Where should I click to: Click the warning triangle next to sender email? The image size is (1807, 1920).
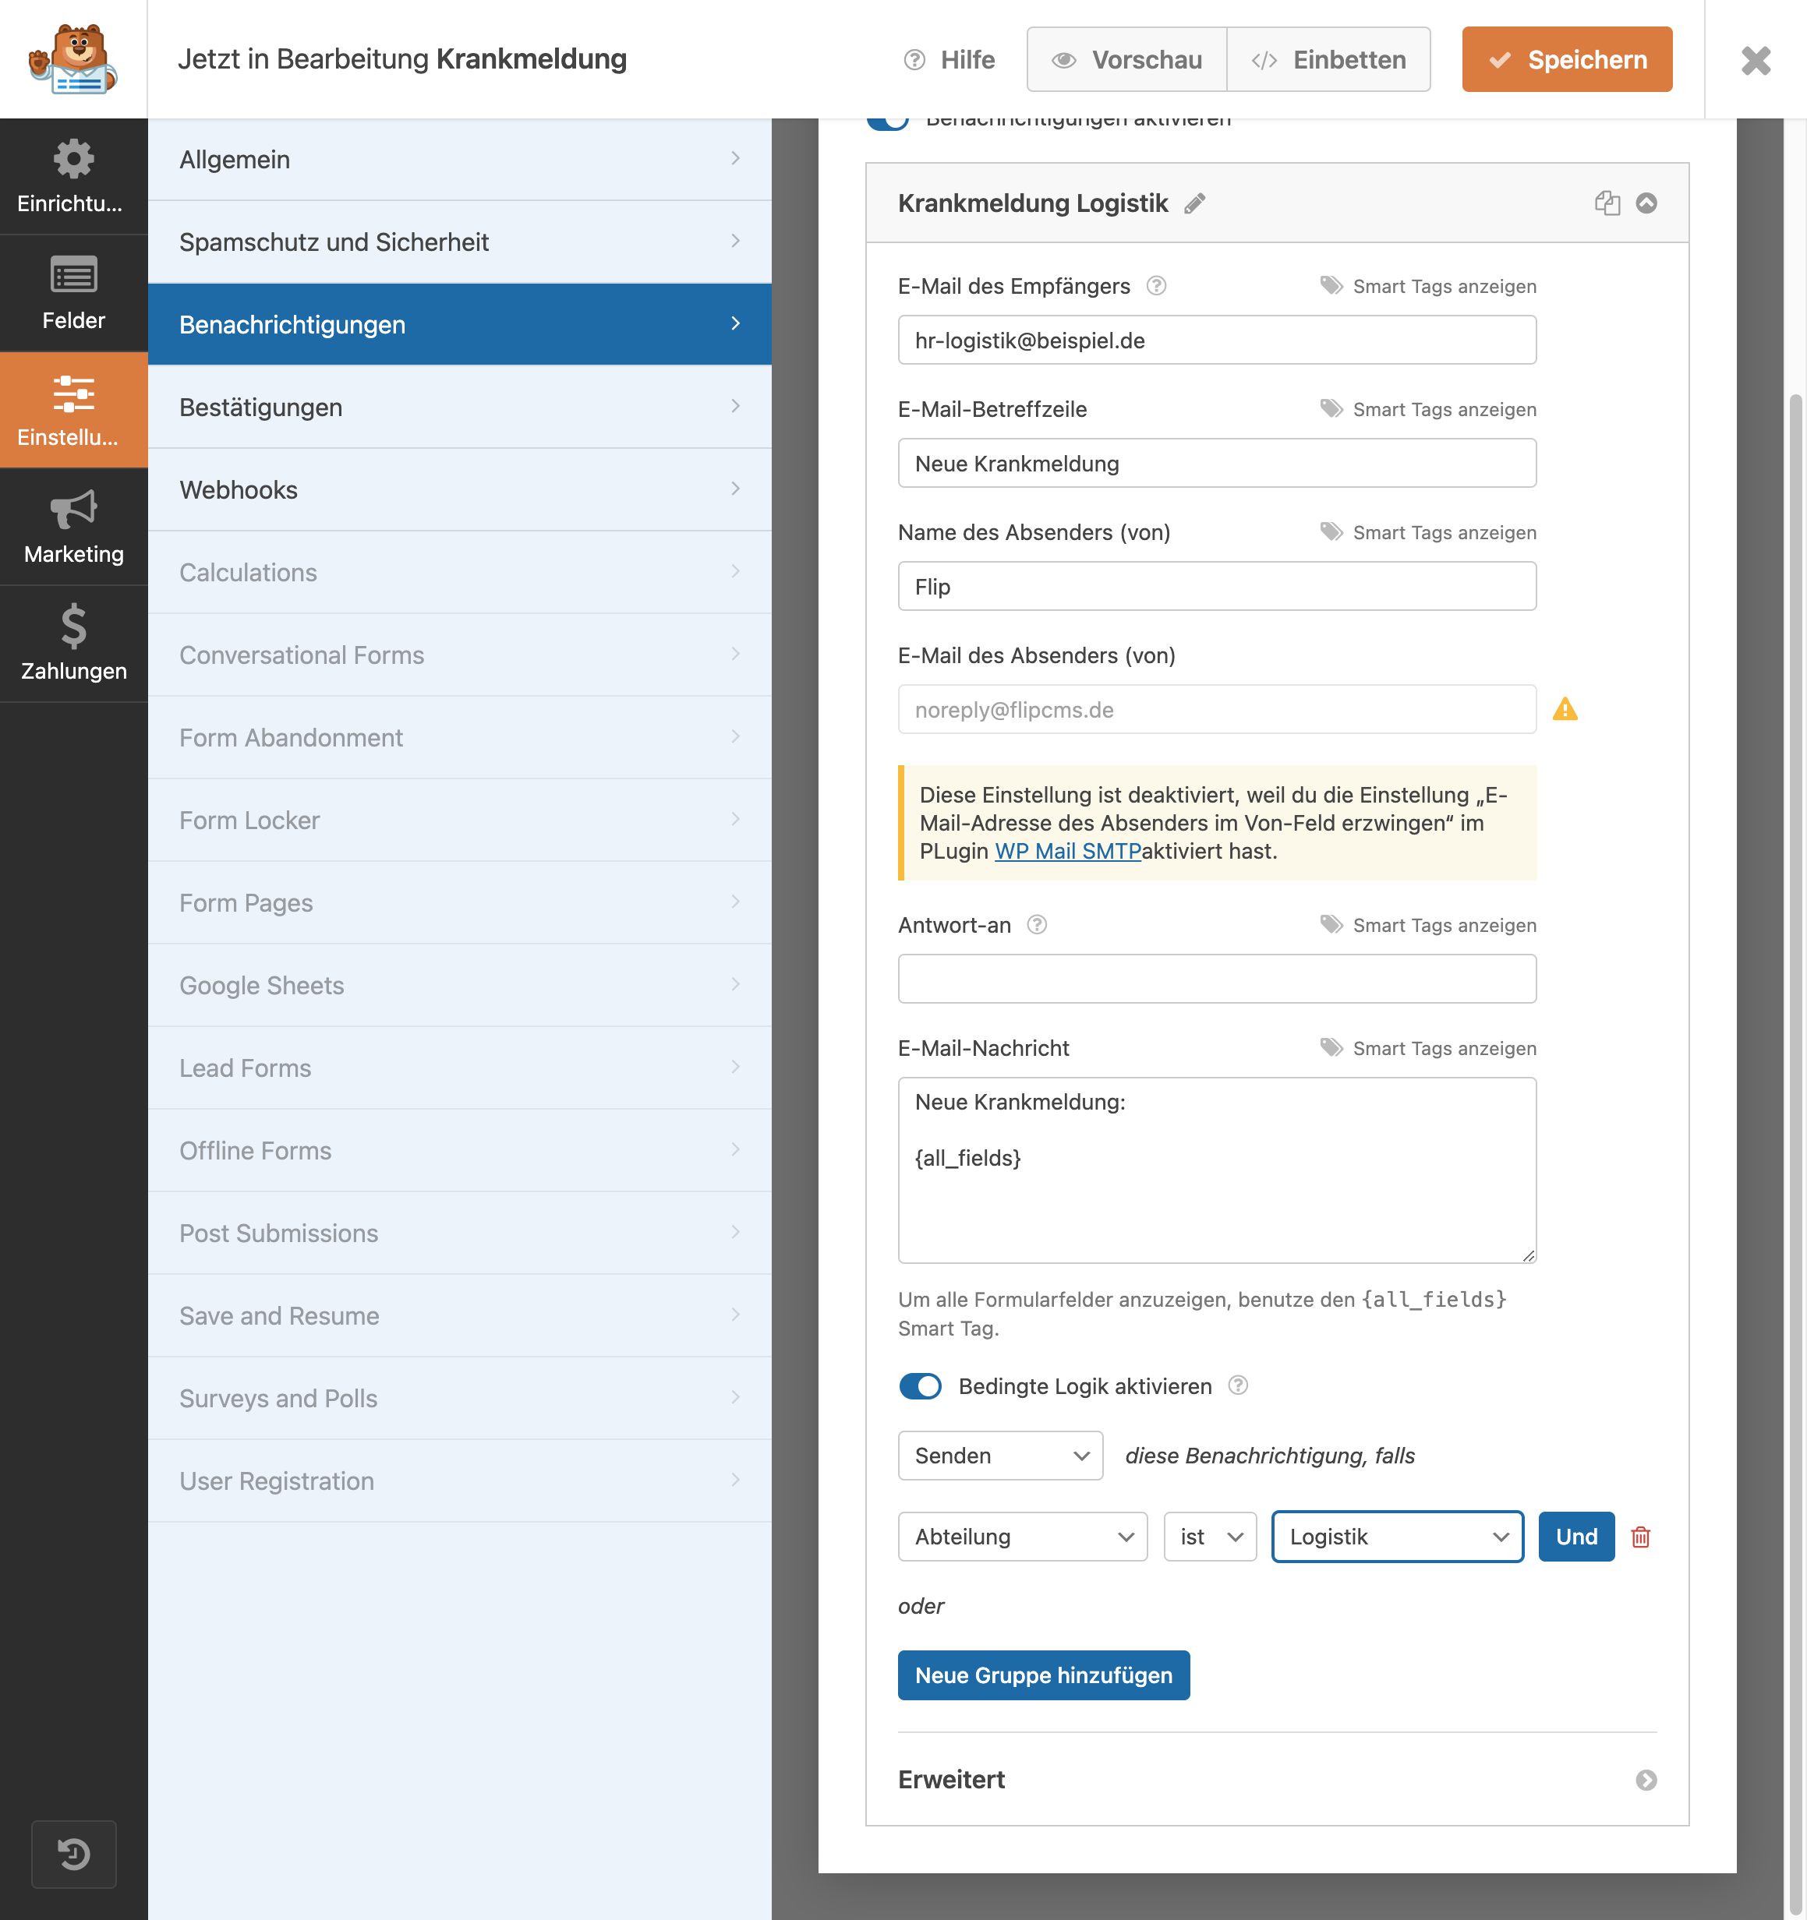pyautogui.click(x=1565, y=710)
